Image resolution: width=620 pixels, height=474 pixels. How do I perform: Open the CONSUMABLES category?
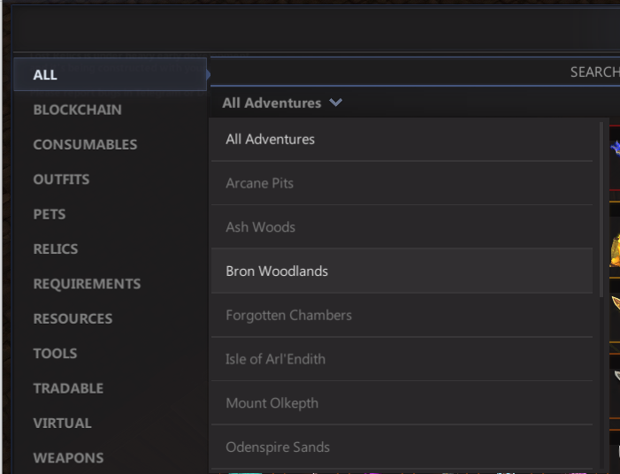pos(85,144)
